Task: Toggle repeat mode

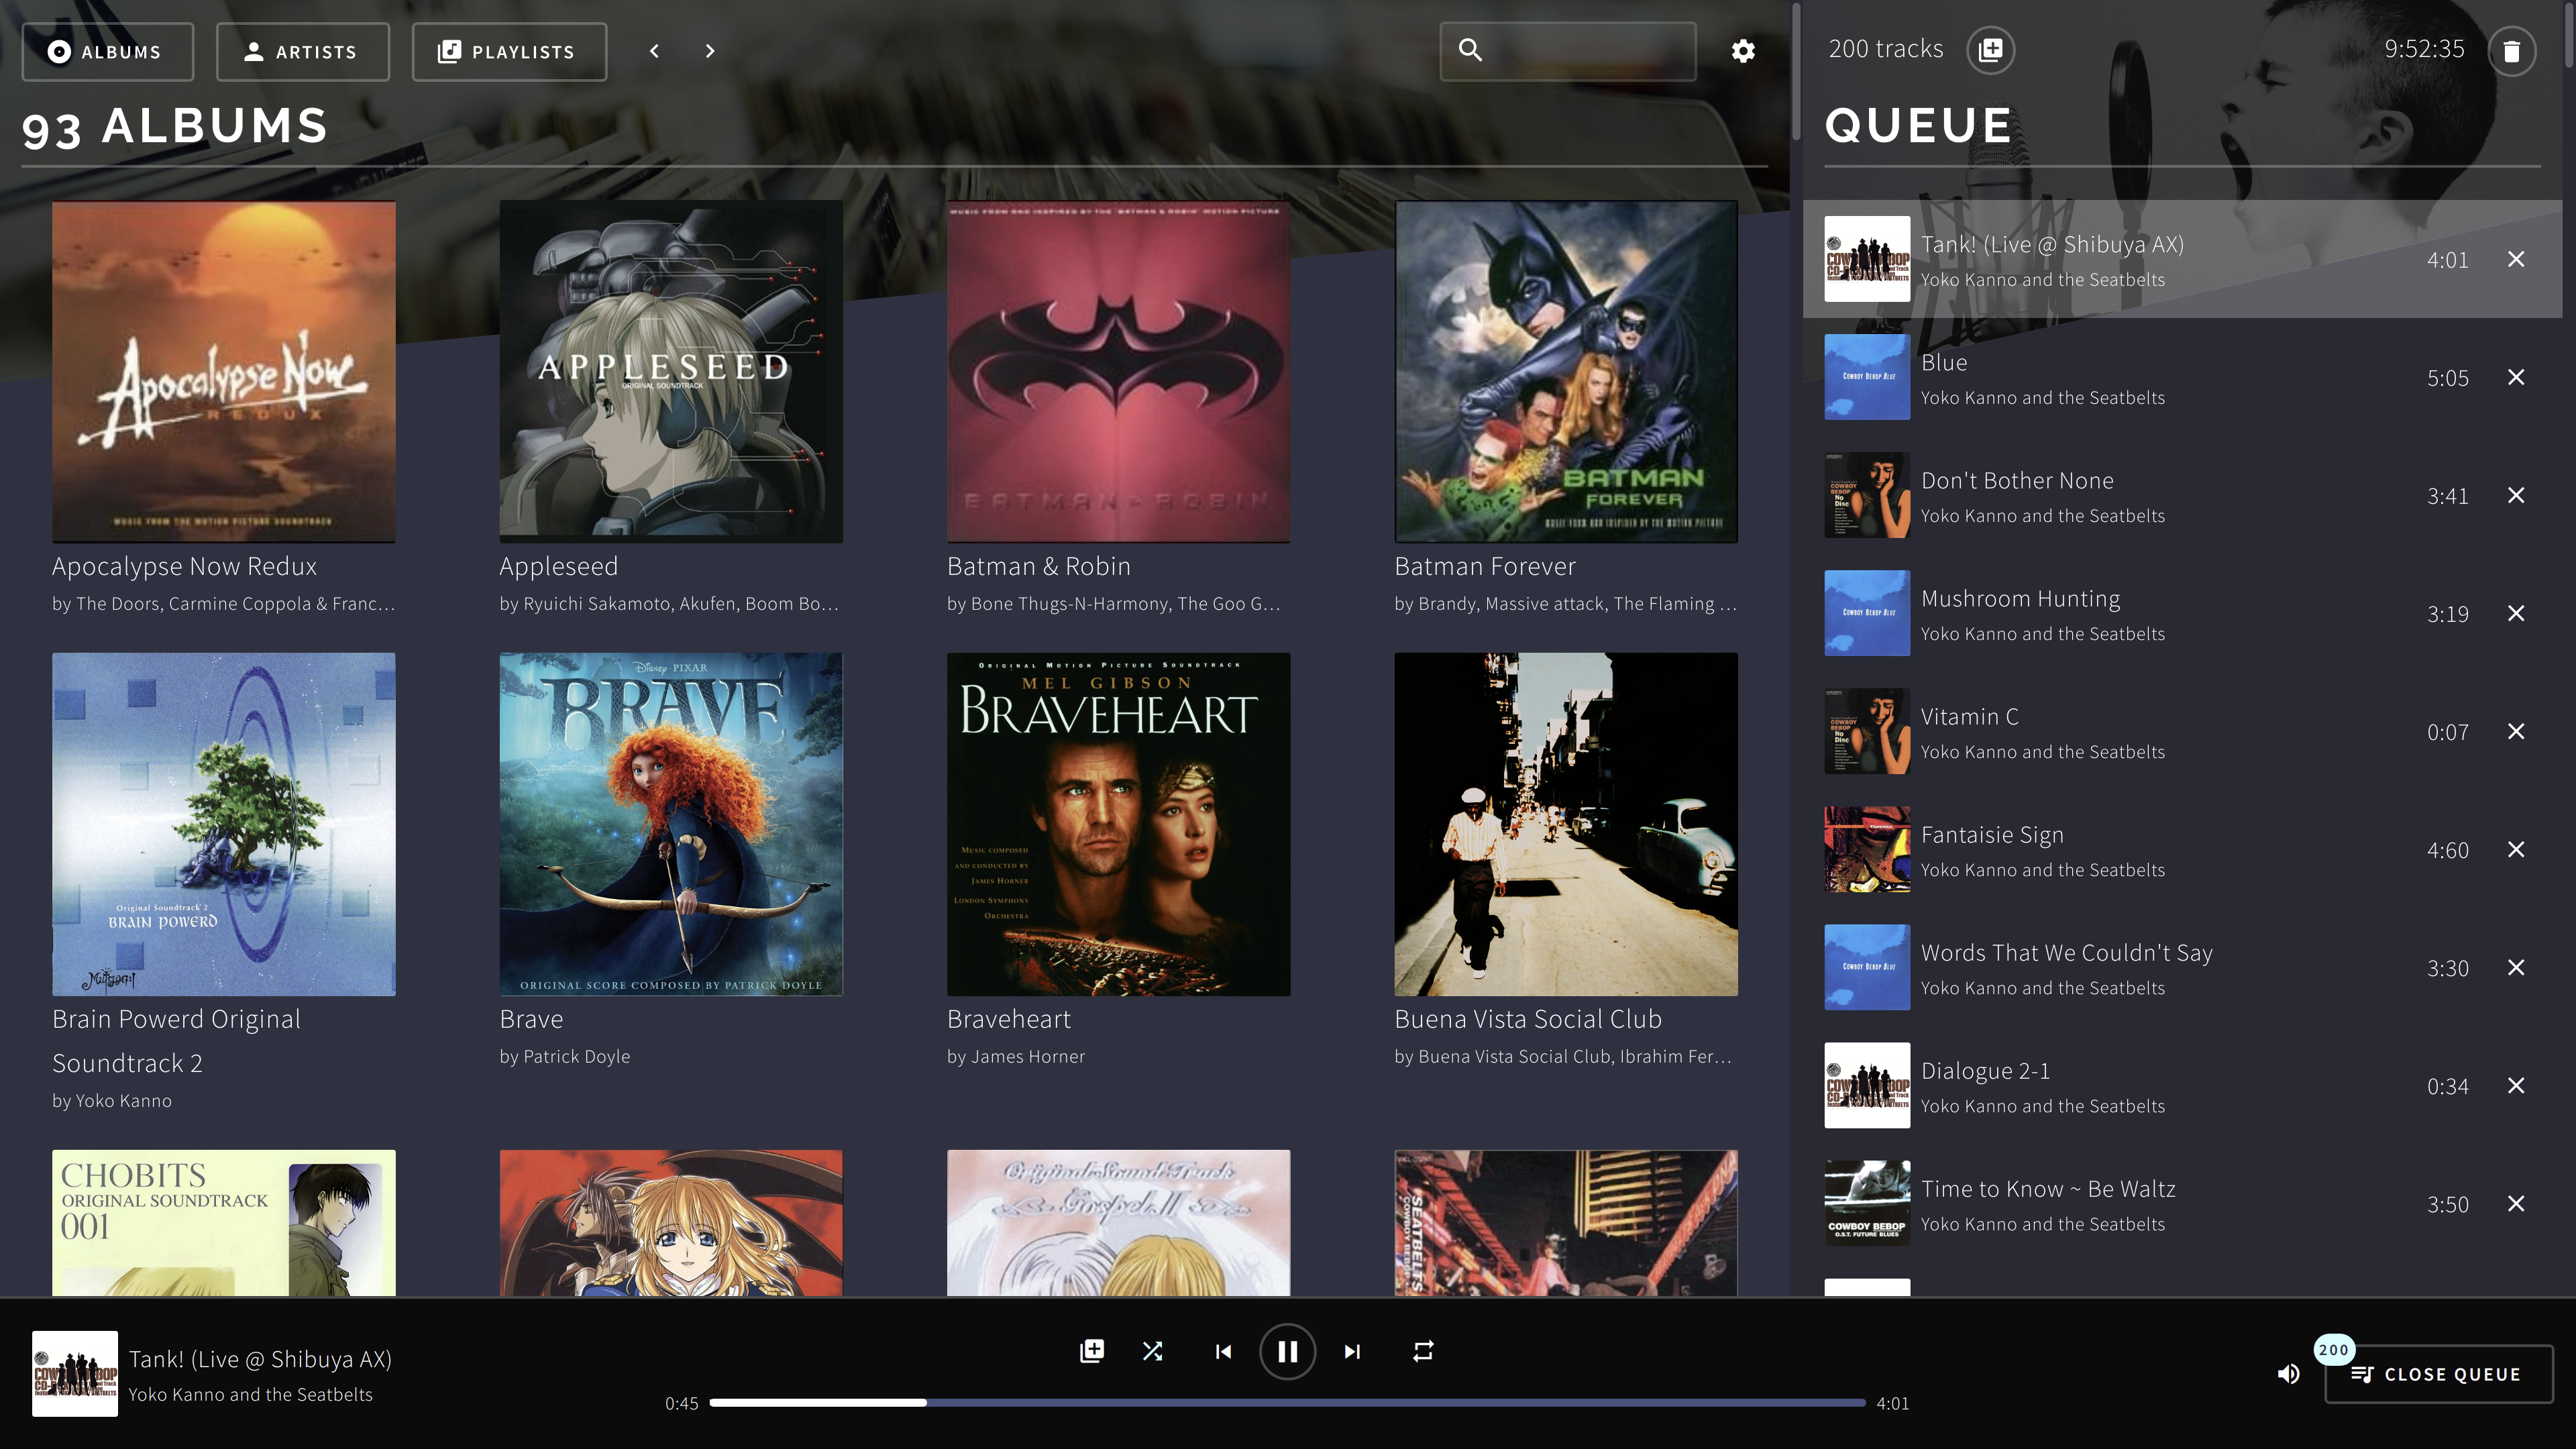Action: [x=1422, y=1351]
